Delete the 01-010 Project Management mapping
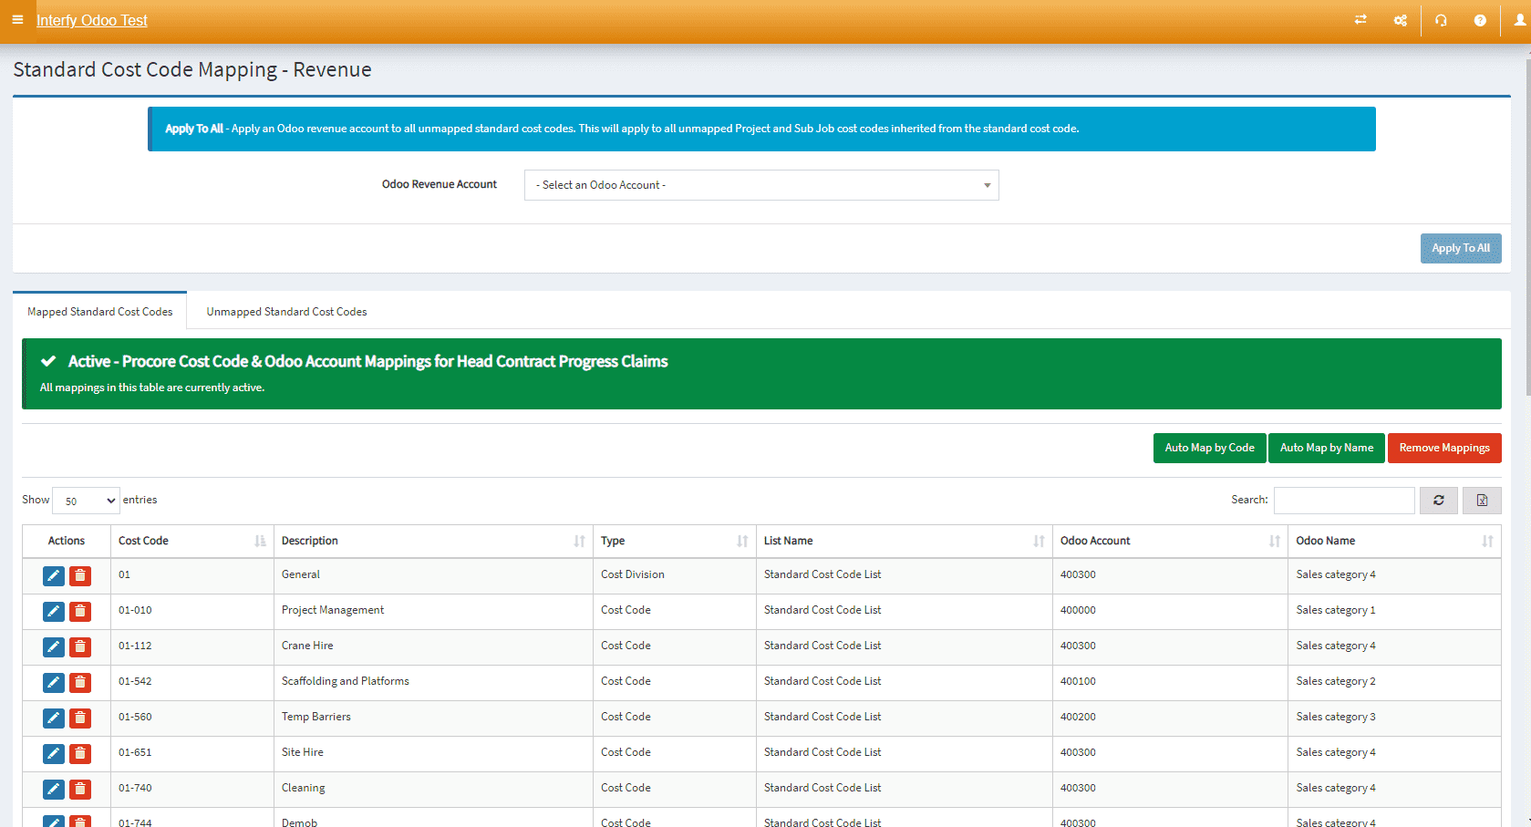 point(80,611)
